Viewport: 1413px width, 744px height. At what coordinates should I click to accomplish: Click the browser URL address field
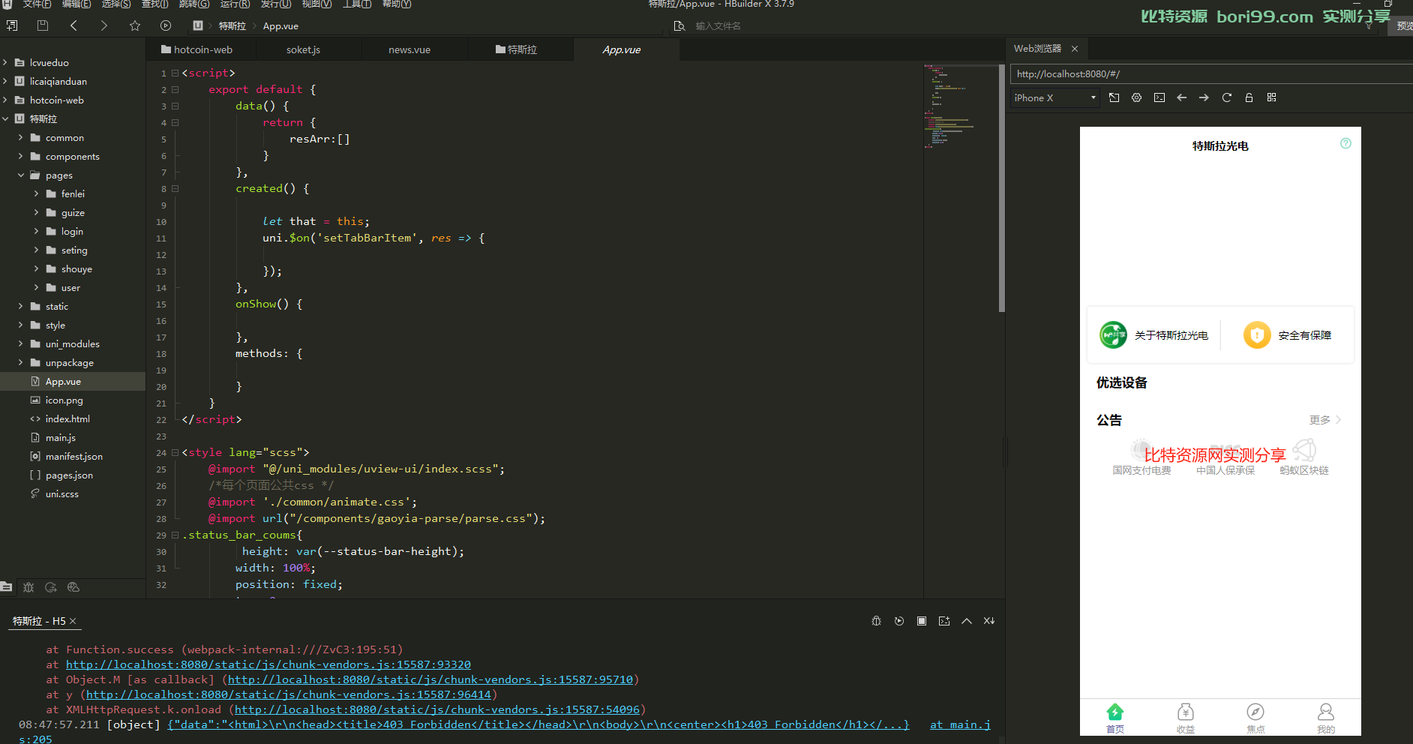(x=1211, y=73)
